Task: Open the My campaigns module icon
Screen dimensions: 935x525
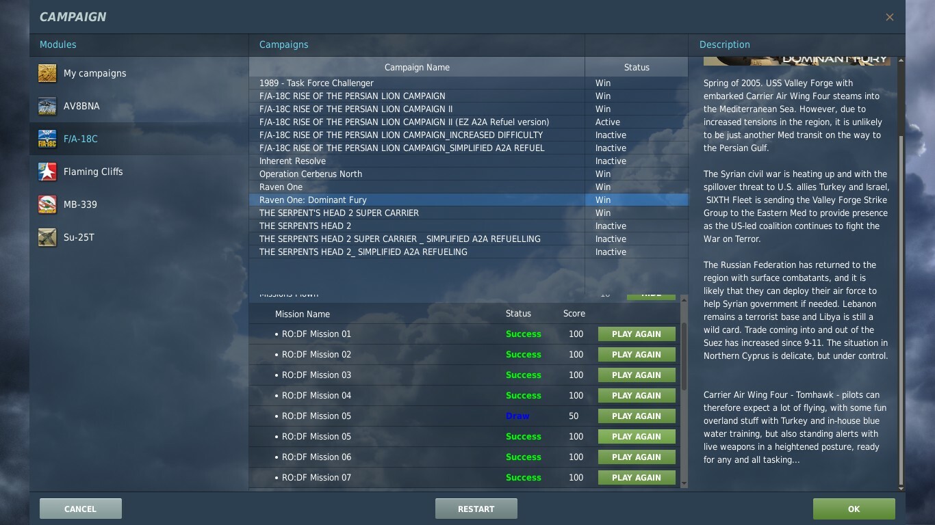Action: pos(47,73)
